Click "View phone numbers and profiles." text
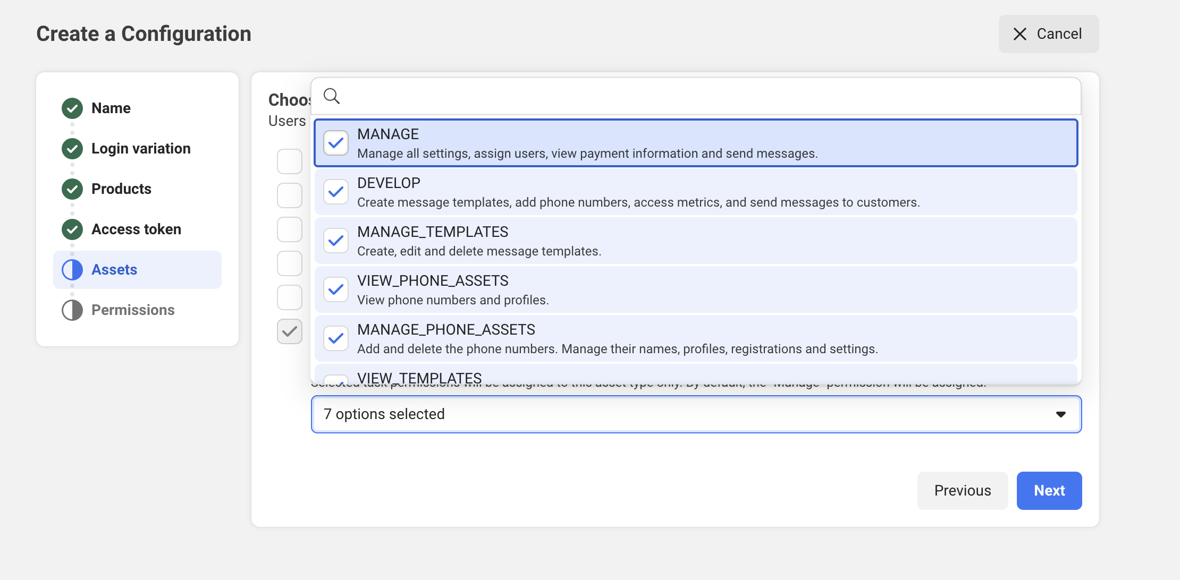Image resolution: width=1180 pixels, height=580 pixels. pos(453,300)
